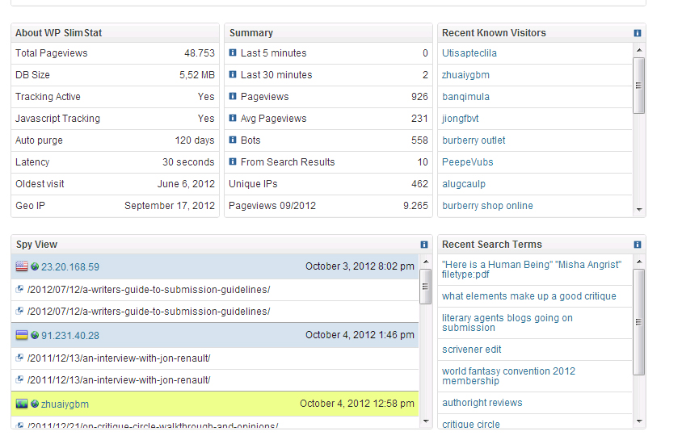The height and width of the screenshot is (444, 682).
Task: Click scroll down arrow in Recent Search Terms
Action: point(638,421)
